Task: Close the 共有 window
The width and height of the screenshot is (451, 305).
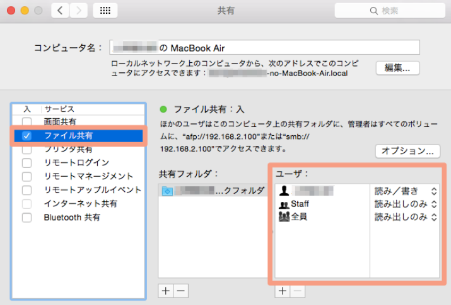Action: (x=11, y=11)
